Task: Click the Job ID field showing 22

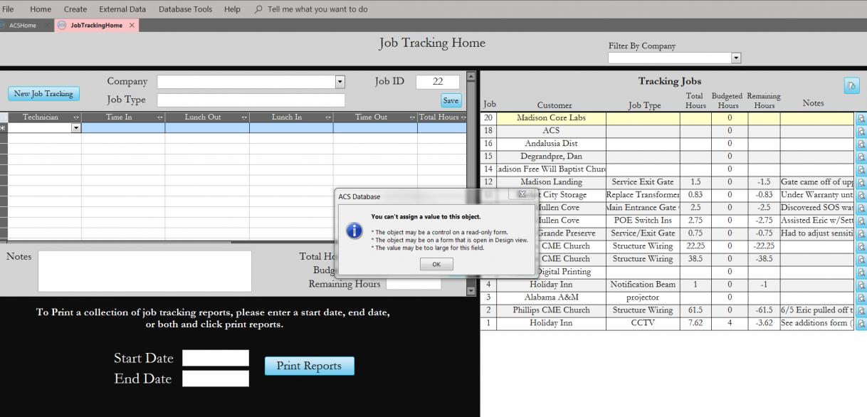Action: click(x=438, y=82)
